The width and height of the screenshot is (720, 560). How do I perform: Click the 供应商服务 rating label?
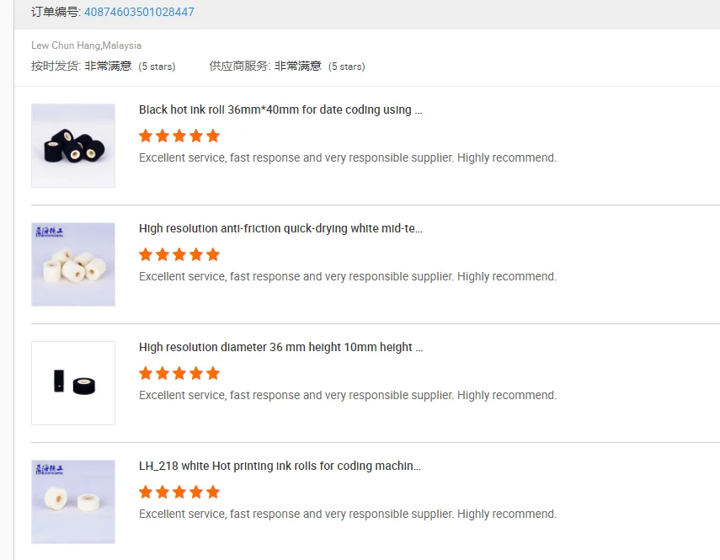pyautogui.click(x=239, y=66)
